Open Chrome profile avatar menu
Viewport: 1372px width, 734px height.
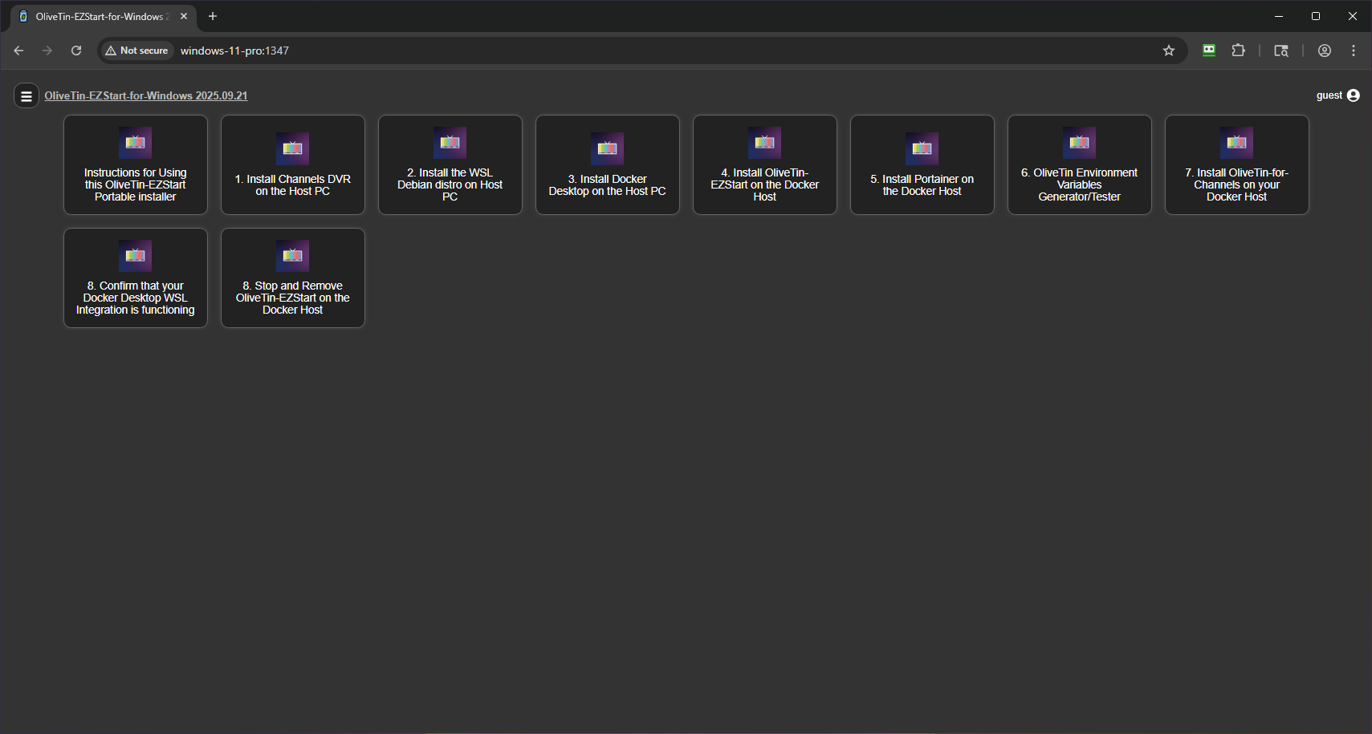(x=1324, y=51)
